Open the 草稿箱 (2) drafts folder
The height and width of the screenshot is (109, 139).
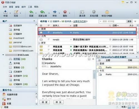pyautogui.click(x=17, y=67)
